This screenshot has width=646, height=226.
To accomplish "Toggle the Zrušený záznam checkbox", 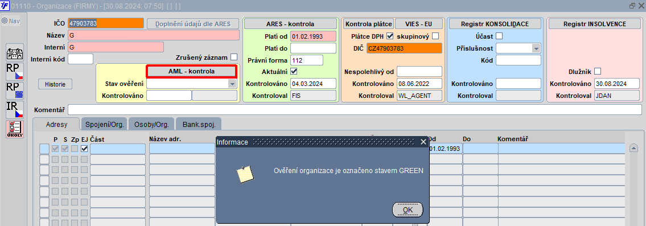I will tap(234, 57).
